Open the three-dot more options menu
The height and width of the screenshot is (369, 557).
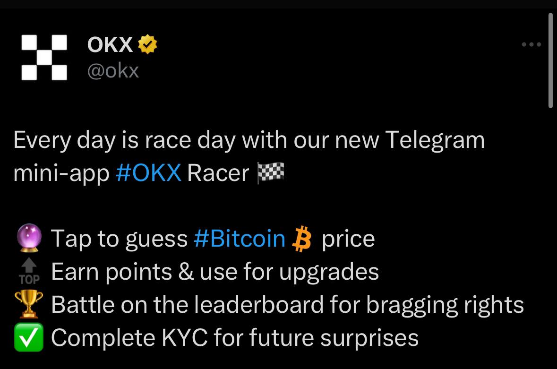531,45
